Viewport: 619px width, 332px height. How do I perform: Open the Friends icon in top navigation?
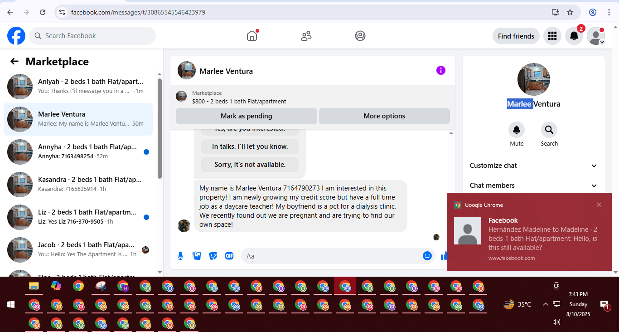pyautogui.click(x=306, y=36)
